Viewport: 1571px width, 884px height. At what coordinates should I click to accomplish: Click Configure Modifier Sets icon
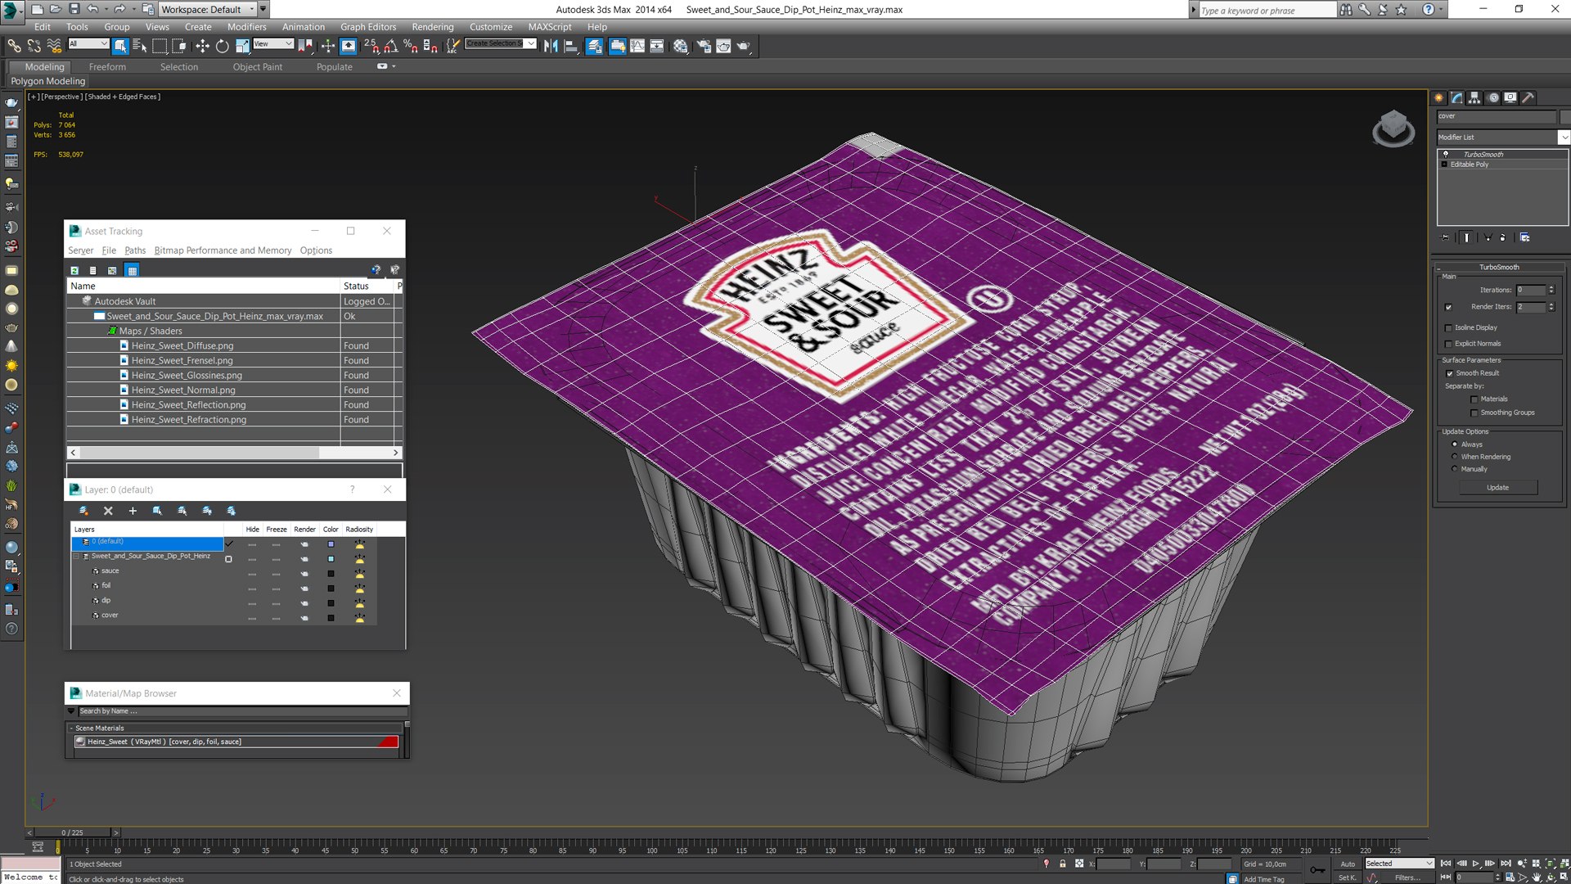pos(1525,237)
